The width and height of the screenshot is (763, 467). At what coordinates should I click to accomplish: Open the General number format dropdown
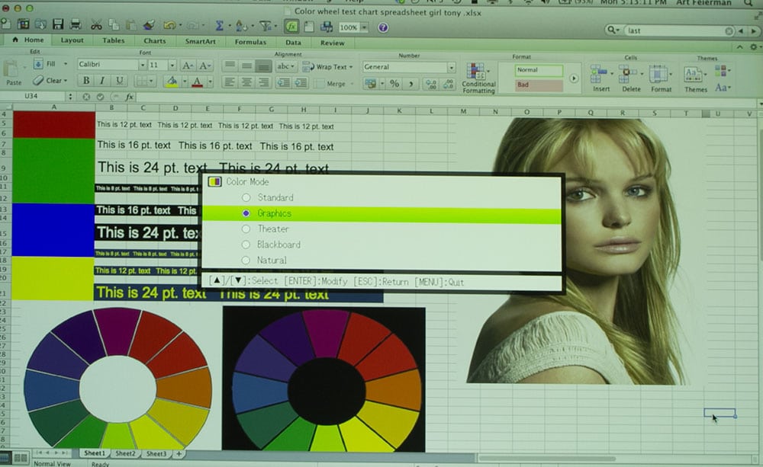click(451, 68)
